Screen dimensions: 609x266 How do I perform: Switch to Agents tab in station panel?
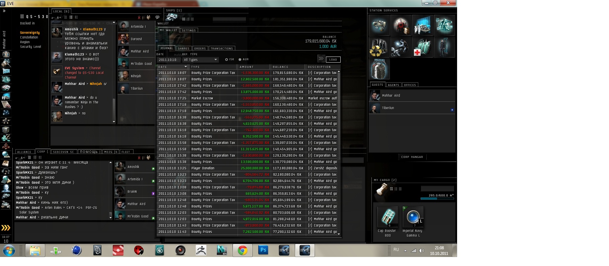[394, 85]
